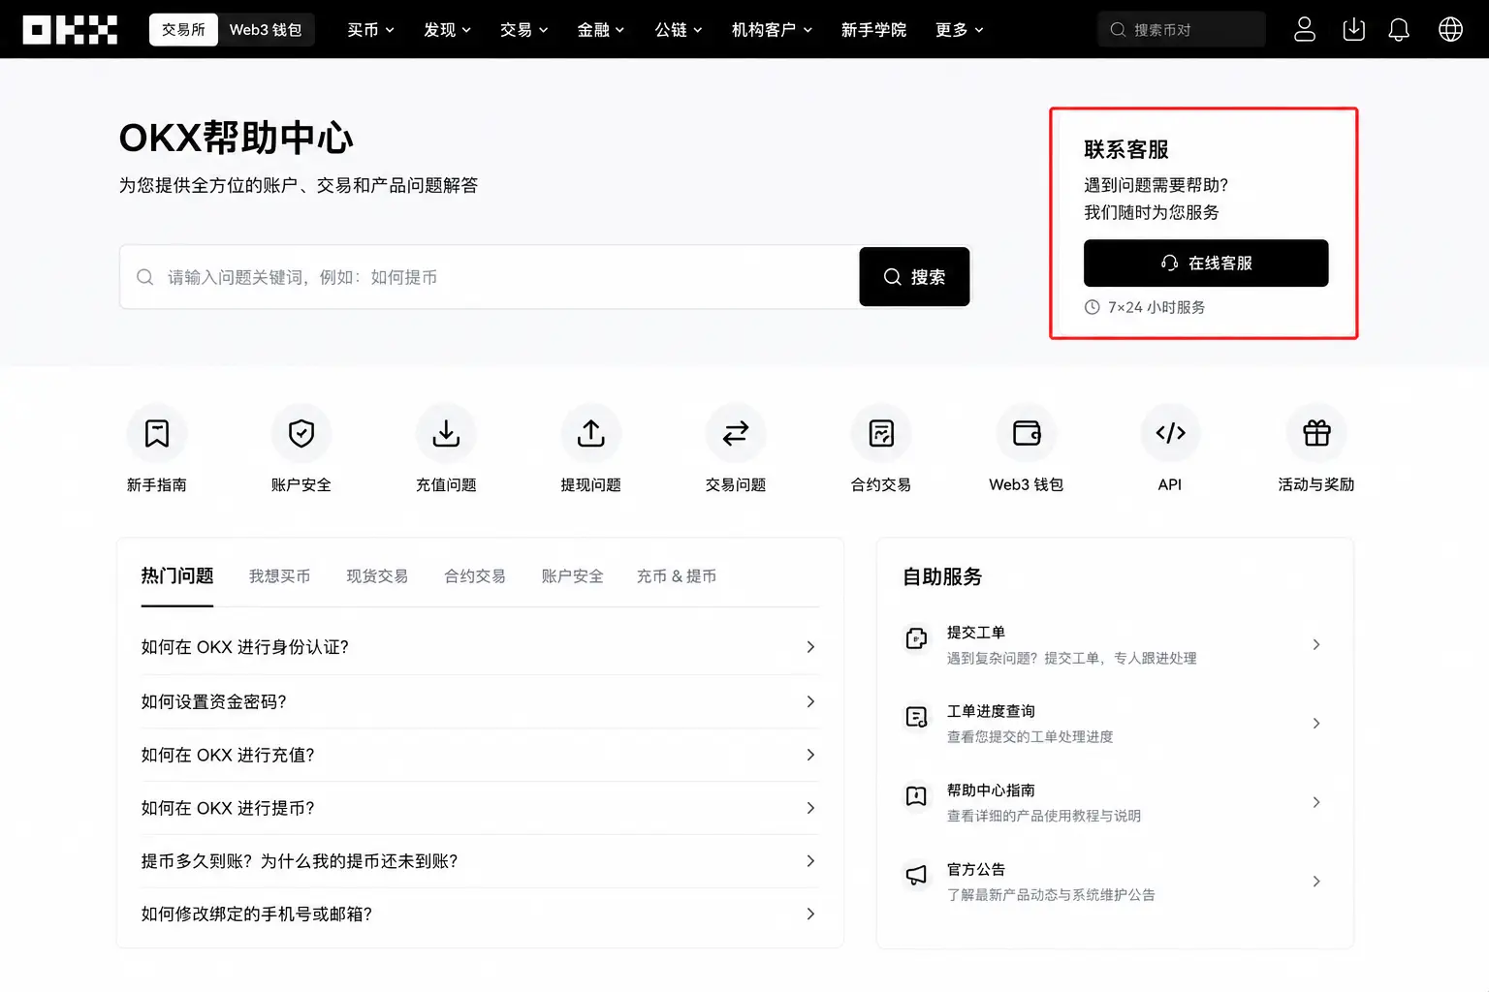Open 充值问题 download icon
Image resolution: width=1489 pixels, height=992 pixels.
pos(446,433)
